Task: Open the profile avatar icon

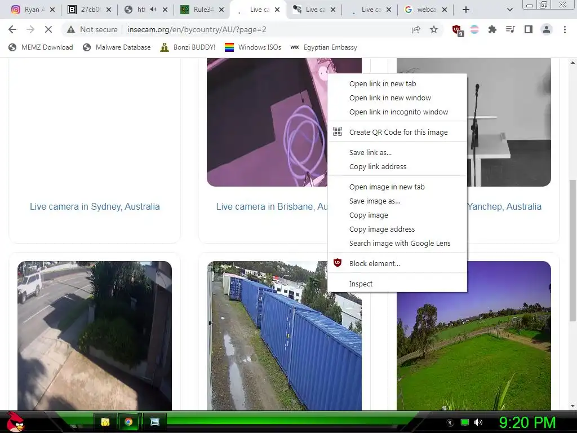Action: click(x=547, y=29)
